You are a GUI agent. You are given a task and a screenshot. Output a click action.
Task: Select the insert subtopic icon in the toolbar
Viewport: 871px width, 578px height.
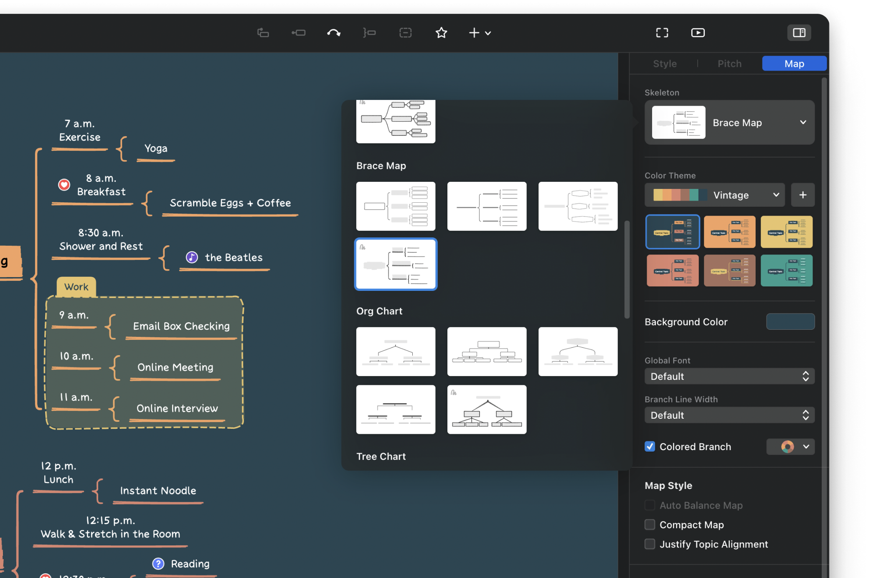click(x=263, y=33)
